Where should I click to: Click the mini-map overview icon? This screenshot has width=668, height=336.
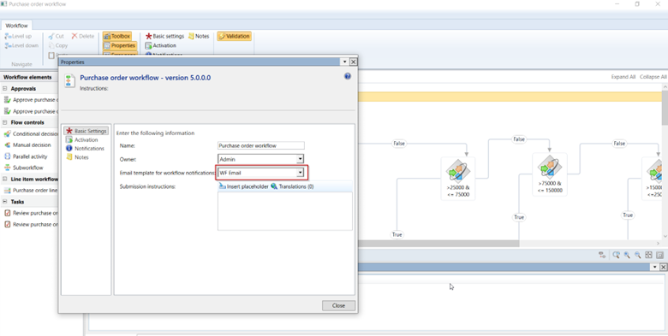coord(659,255)
